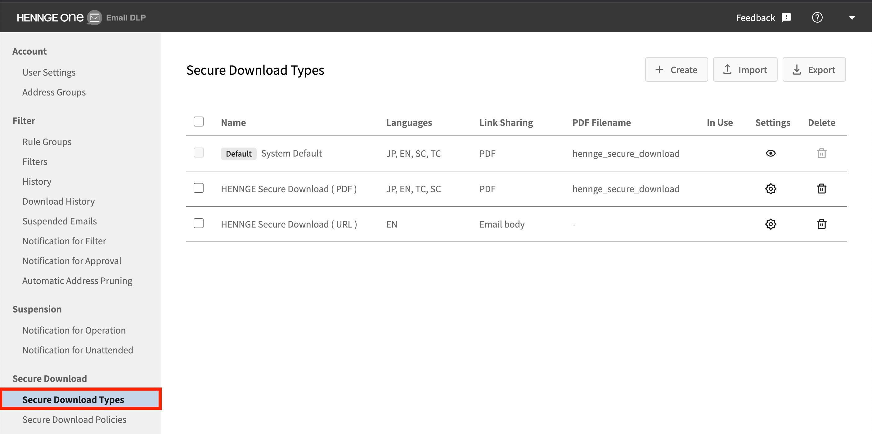Go to Filters page
The width and height of the screenshot is (872, 434).
35,162
